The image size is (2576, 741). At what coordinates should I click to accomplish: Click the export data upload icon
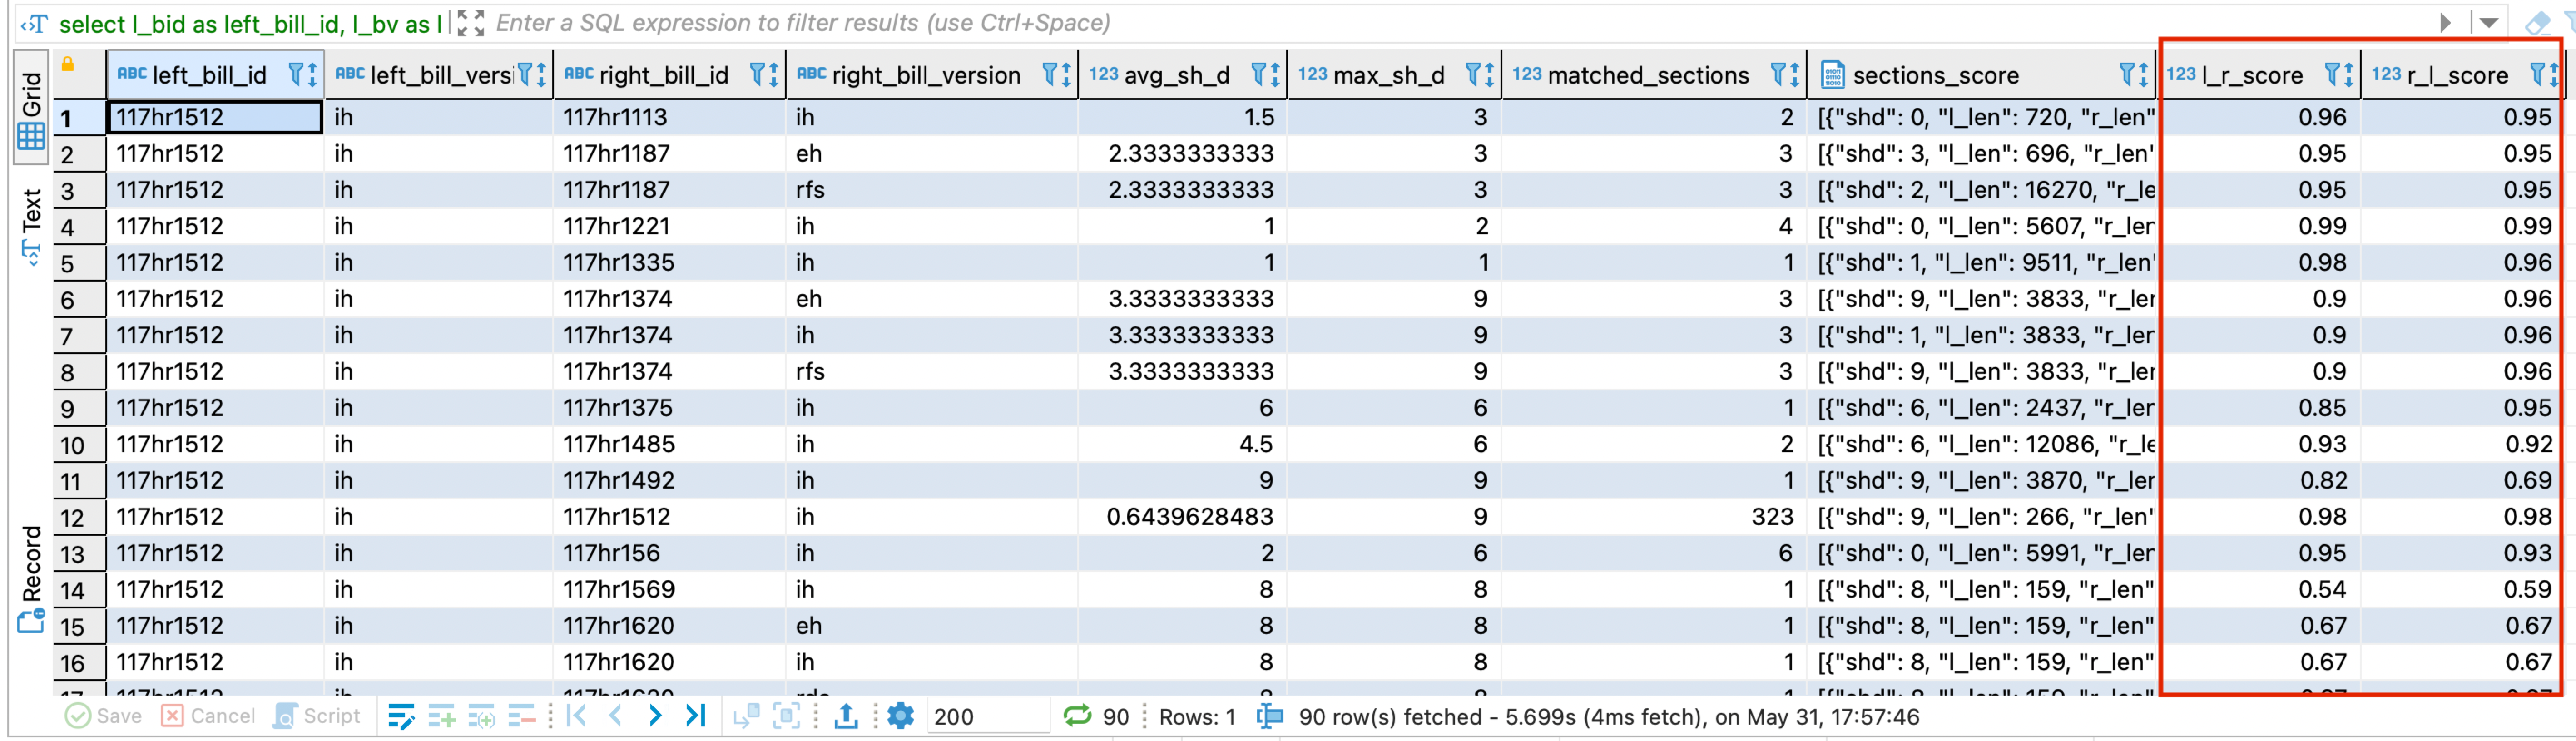[846, 716]
